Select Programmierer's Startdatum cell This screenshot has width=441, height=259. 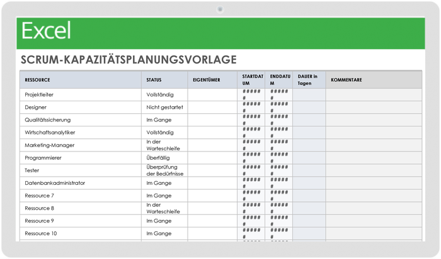click(x=251, y=158)
